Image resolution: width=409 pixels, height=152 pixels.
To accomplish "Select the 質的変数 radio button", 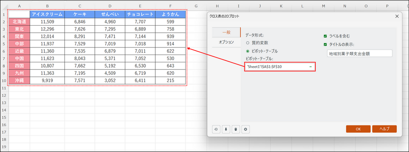I will coord(248,43).
